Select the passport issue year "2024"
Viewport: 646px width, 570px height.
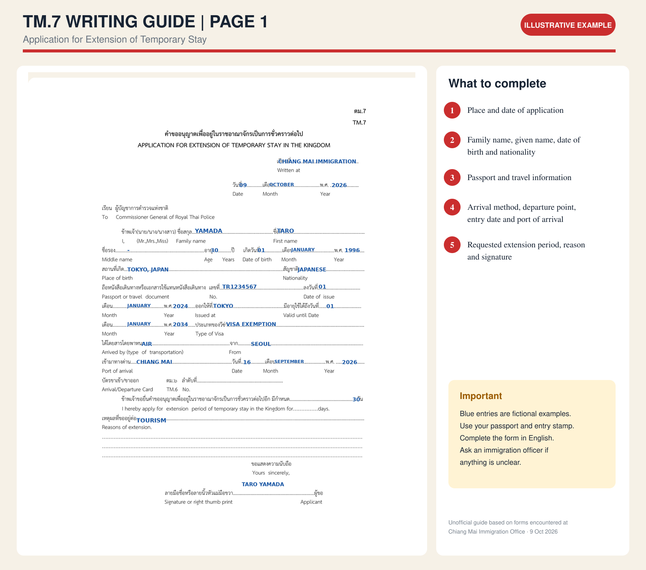click(x=180, y=306)
